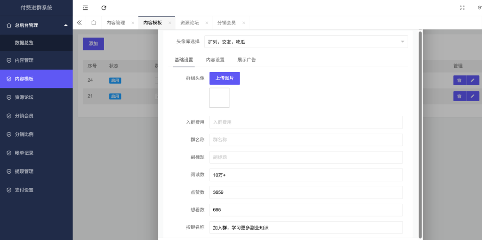Click the 副标题 input field

[x=306, y=157]
